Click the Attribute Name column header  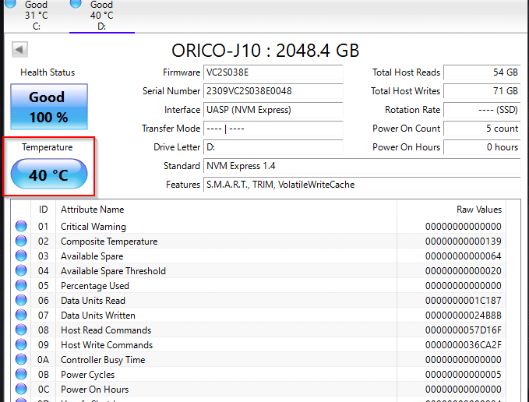227,210
